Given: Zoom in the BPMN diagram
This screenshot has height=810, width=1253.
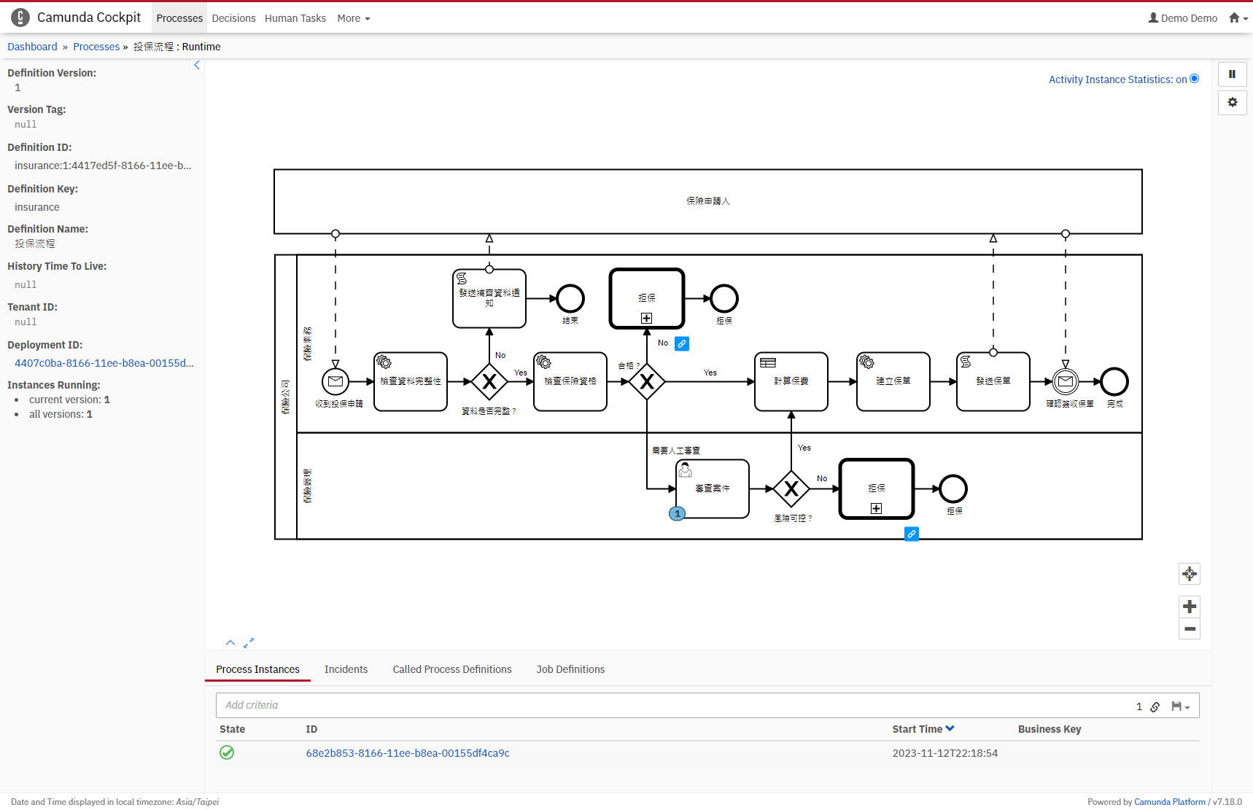Looking at the screenshot, I should (x=1190, y=607).
